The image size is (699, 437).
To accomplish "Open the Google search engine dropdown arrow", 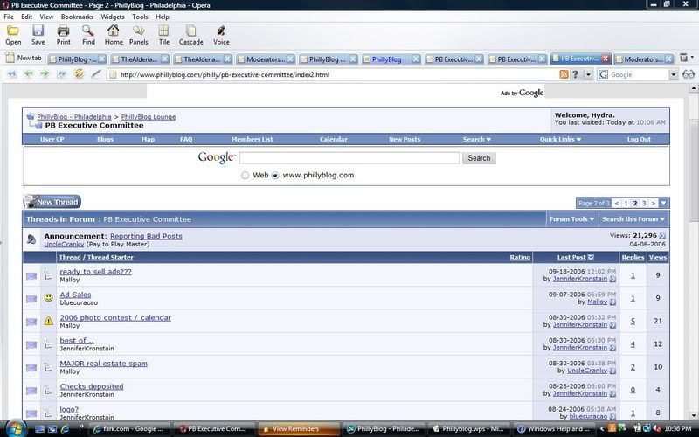I will point(673,74).
